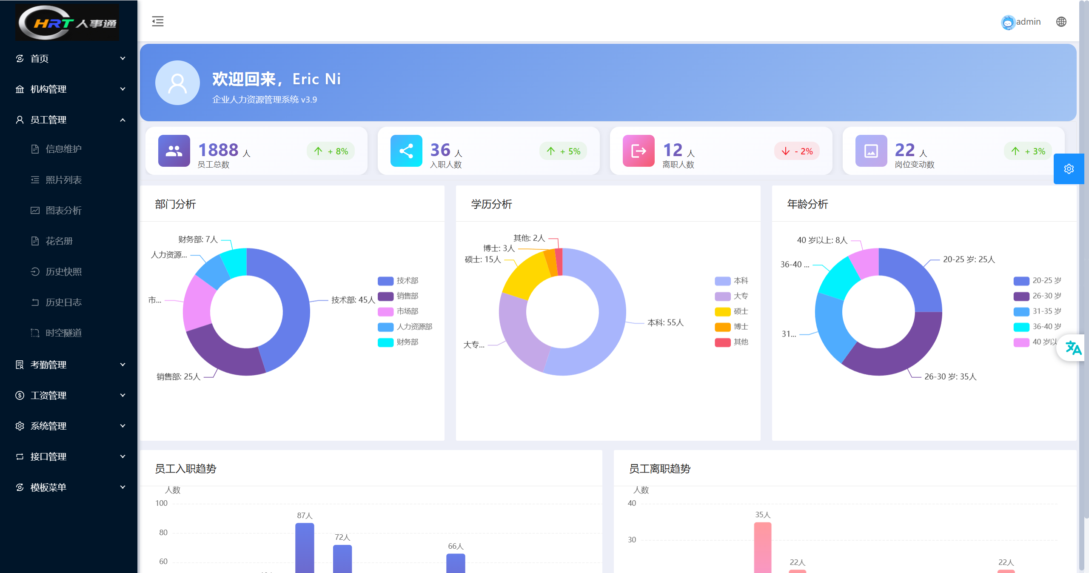Click the 入职人数 share icon

tap(406, 151)
